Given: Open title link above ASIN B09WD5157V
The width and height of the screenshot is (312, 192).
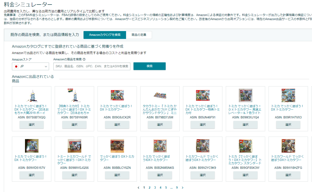Looking at the screenshot, I should tap(30, 158).
